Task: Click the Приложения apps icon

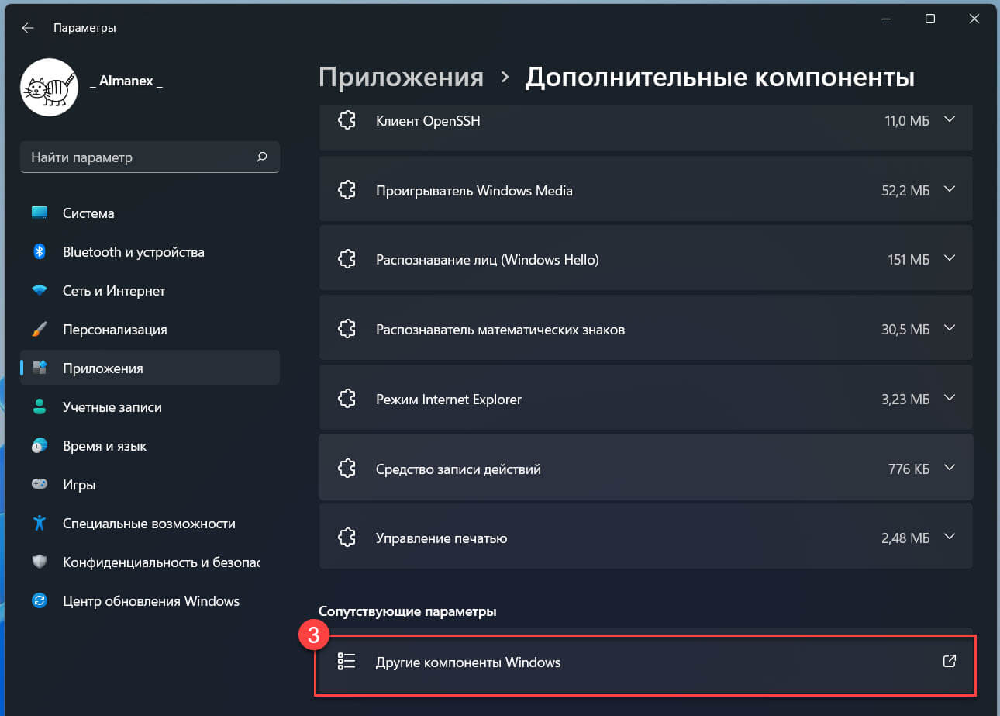Action: coord(40,368)
